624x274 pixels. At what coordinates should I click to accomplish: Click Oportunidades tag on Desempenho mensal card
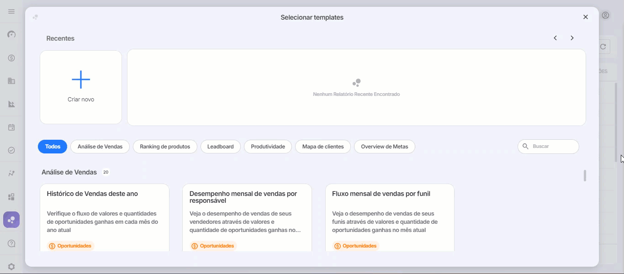(213, 246)
